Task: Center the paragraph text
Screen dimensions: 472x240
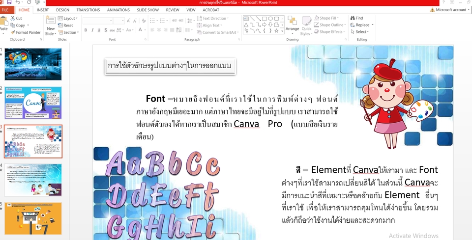Action: point(159,30)
